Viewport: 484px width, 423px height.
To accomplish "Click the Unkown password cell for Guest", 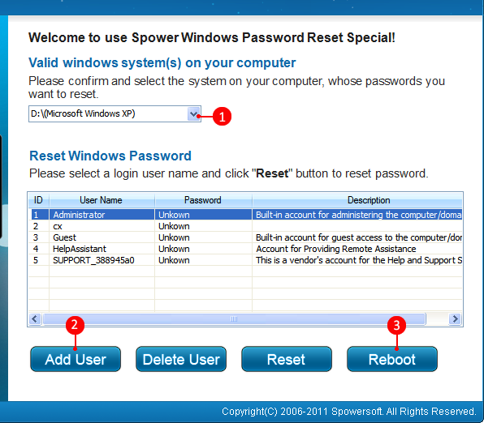I will 203,237.
